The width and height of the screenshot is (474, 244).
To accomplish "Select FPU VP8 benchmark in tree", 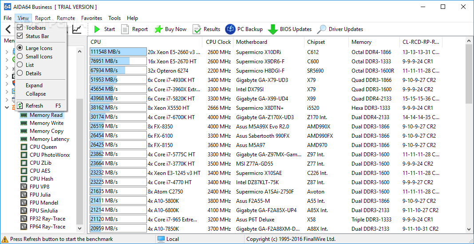I will pyautogui.click(x=39, y=187).
